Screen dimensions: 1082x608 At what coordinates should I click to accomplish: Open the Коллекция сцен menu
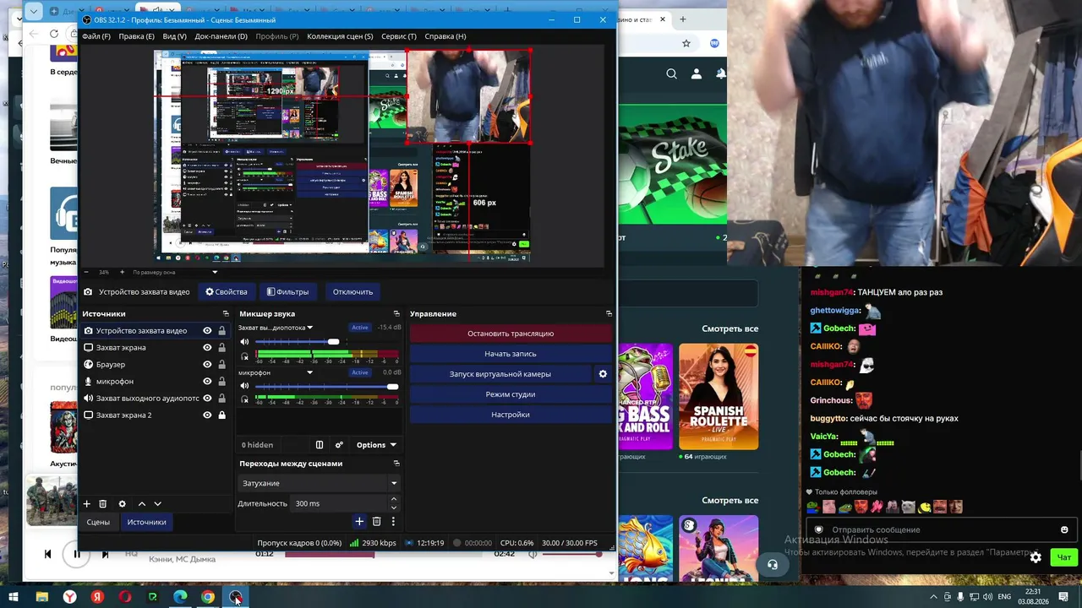[x=340, y=36]
